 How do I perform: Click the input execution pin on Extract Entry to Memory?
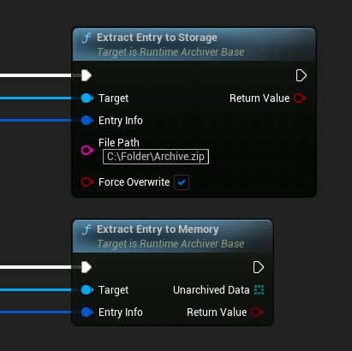[87, 267]
